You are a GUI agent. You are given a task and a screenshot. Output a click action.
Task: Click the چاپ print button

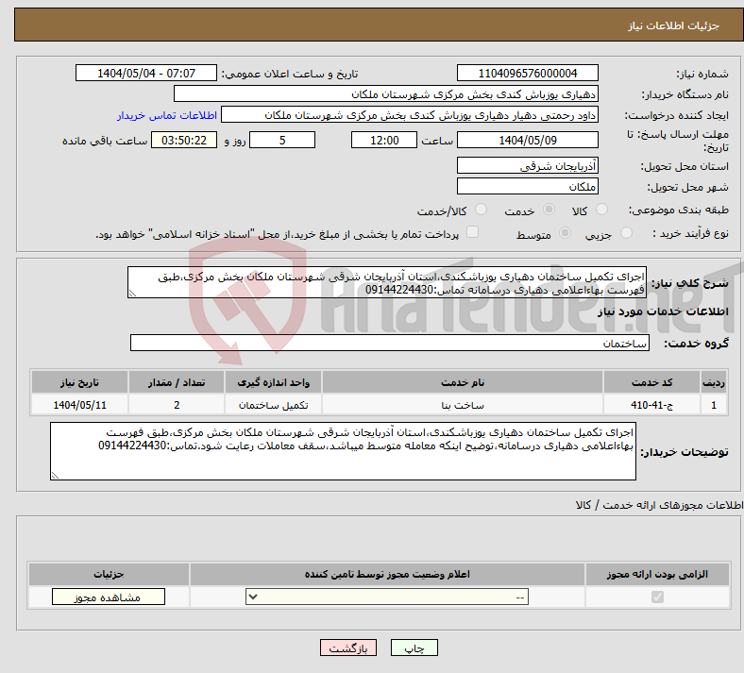[x=414, y=648]
